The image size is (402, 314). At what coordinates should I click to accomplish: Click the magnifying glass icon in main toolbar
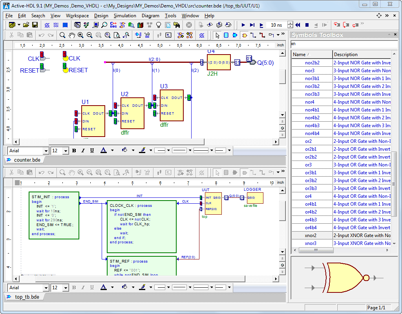104,25
